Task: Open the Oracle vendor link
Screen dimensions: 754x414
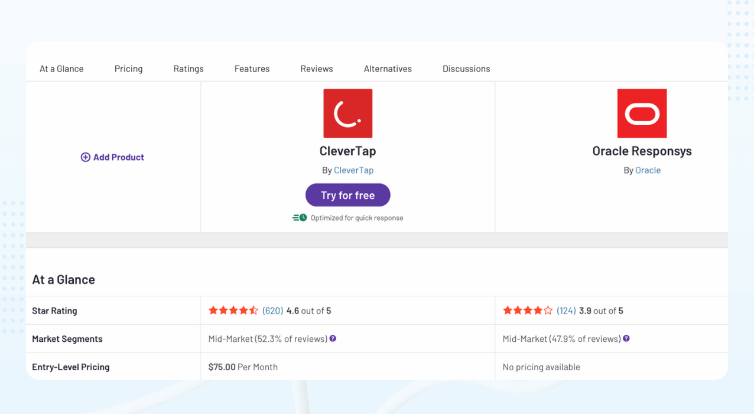Action: [x=648, y=170]
